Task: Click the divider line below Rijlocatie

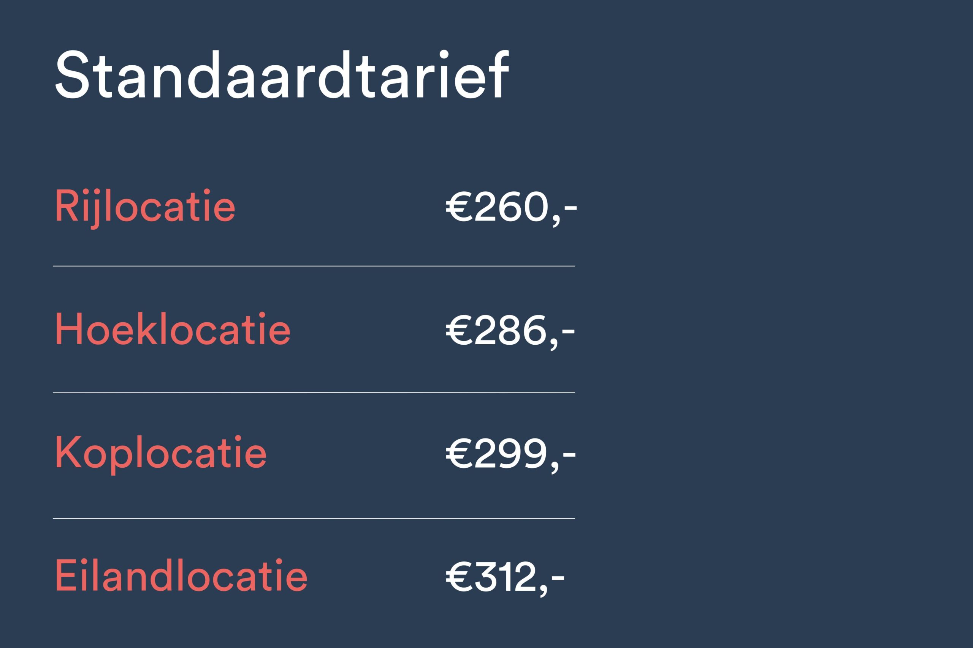Action: pos(314,266)
